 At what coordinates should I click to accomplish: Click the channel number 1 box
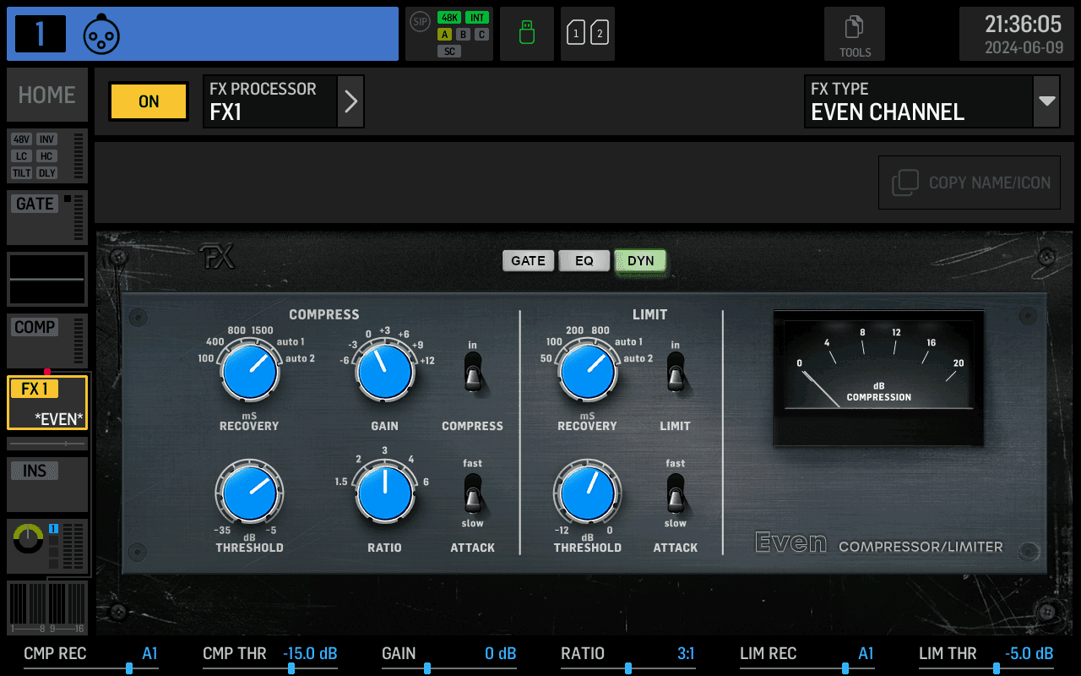(x=40, y=34)
